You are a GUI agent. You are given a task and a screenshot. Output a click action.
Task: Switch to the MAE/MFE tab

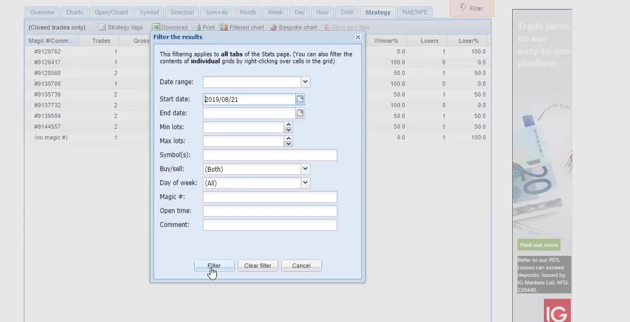(x=414, y=12)
